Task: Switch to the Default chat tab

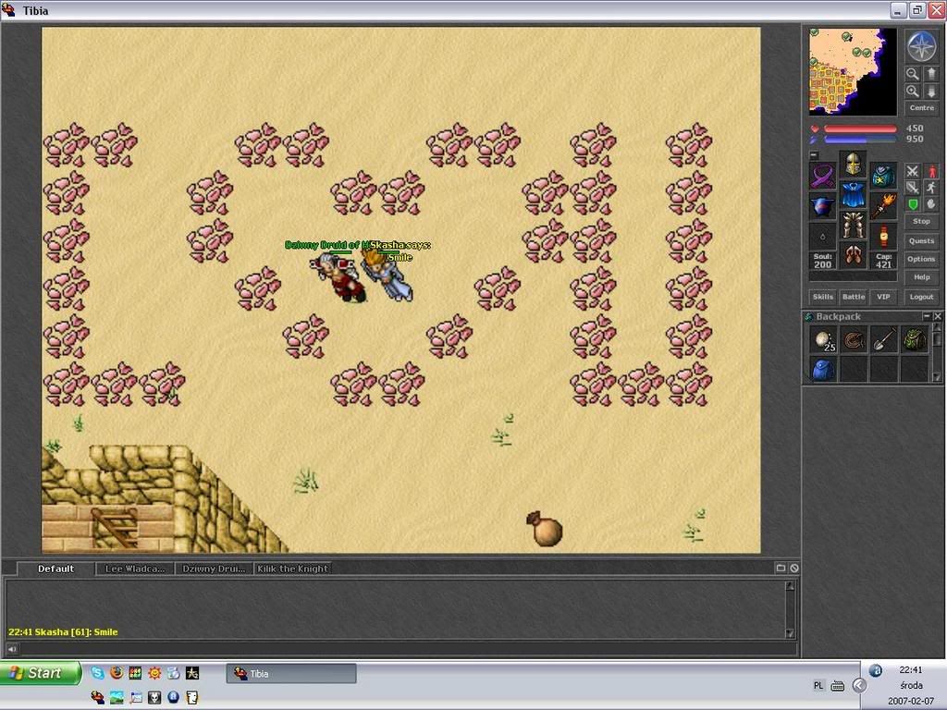Action: click(55, 569)
